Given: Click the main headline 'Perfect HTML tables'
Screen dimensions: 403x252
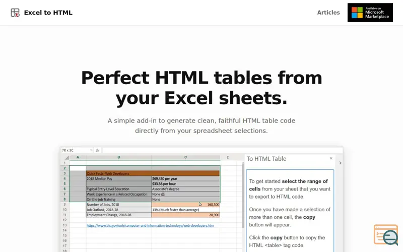Looking at the screenshot, I should click(x=201, y=88).
